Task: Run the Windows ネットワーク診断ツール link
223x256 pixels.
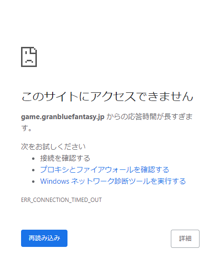Action: 113,181
